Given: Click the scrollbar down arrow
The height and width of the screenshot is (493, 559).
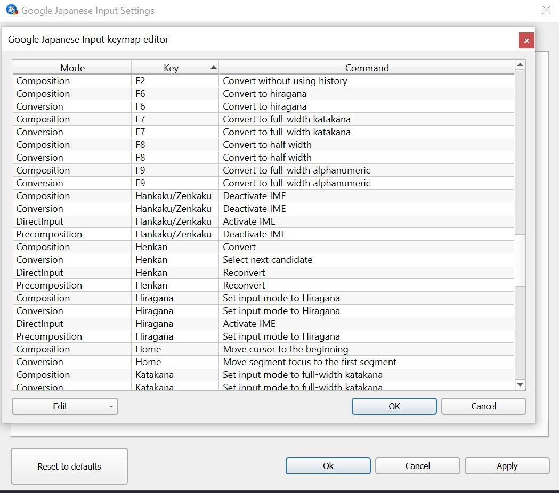Looking at the screenshot, I should [520, 385].
